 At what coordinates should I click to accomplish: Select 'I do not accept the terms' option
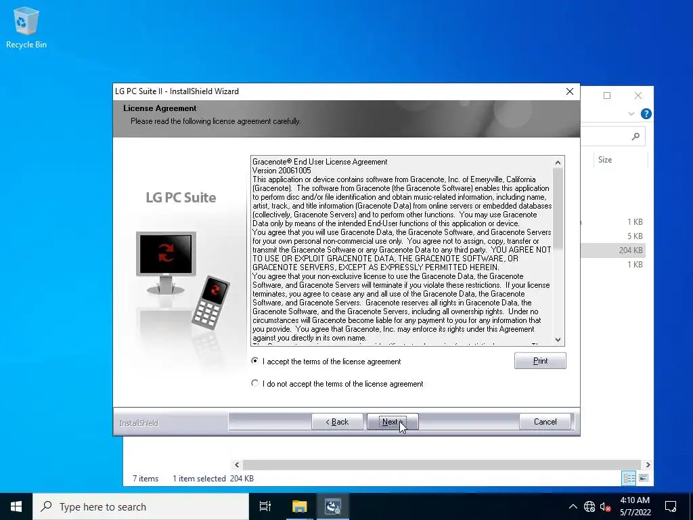pos(255,383)
